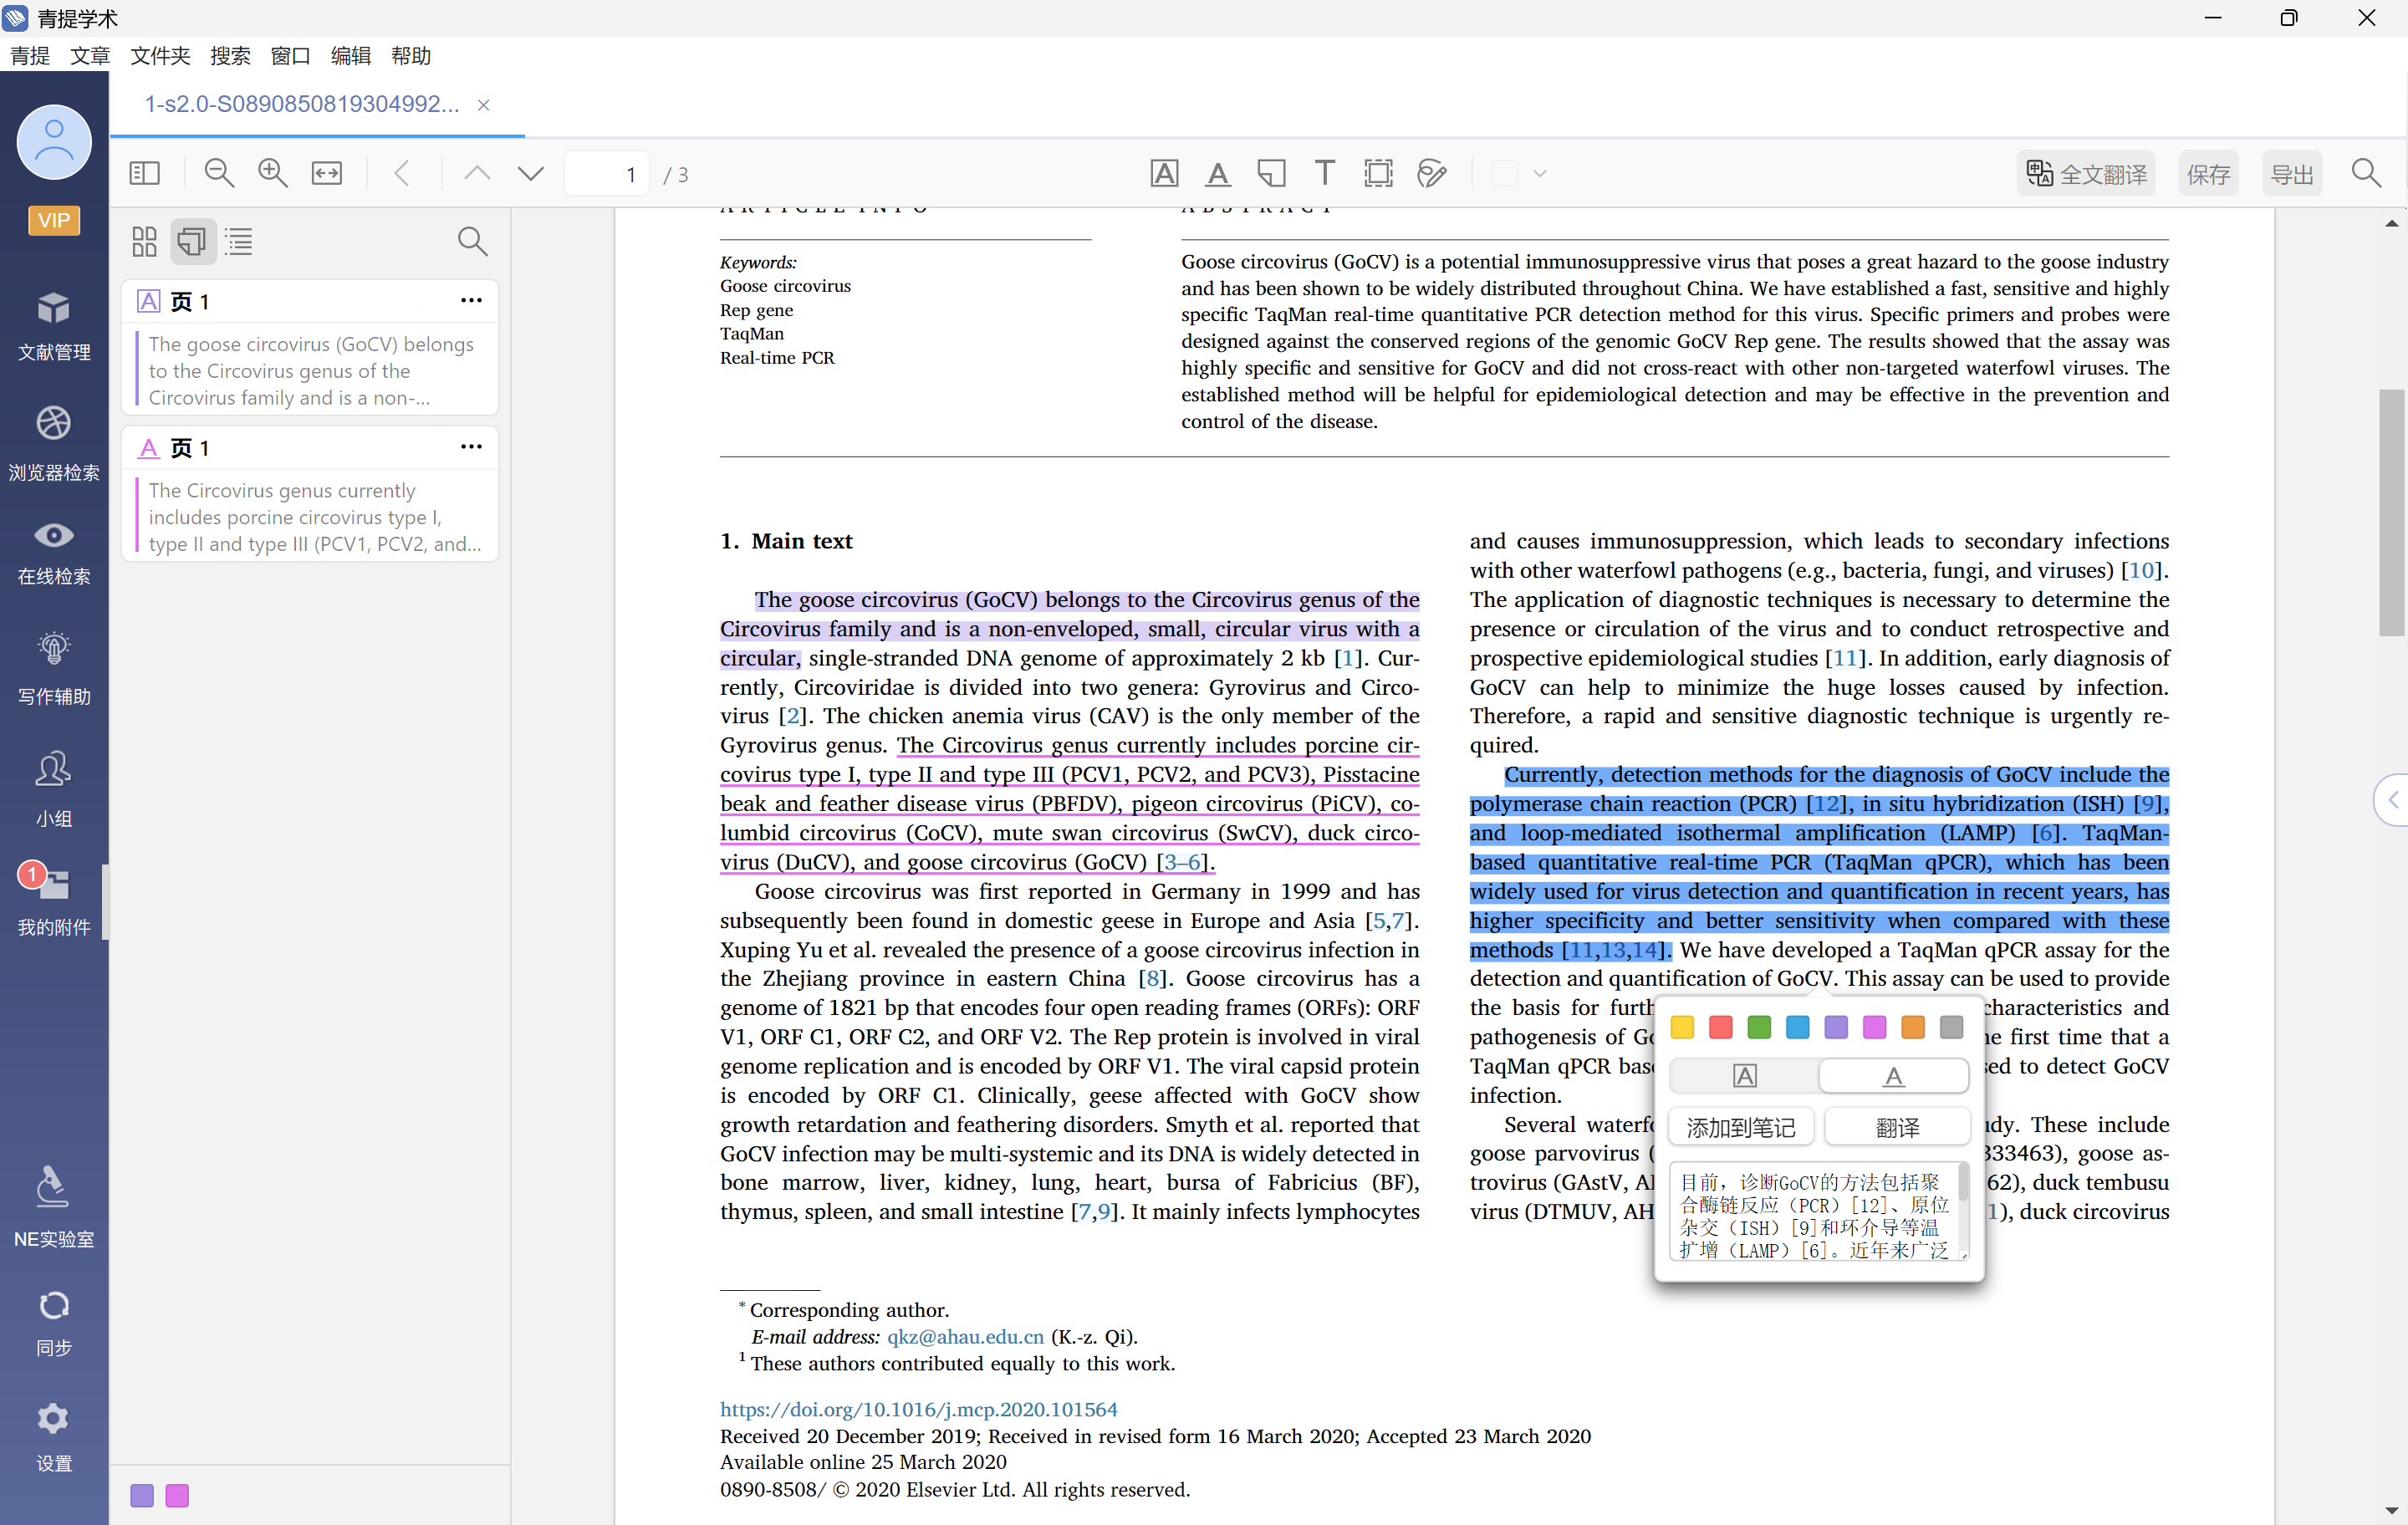
Task: Open the 文章 menu
Action: [90, 56]
